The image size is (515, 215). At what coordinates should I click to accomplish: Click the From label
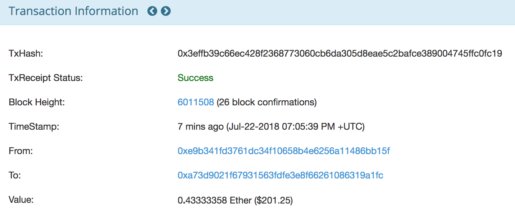pyautogui.click(x=21, y=151)
